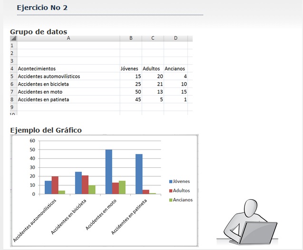Click the green bar for Accidentes en bicicleta
Viewport: 303px width, 250px height.
click(x=92, y=190)
